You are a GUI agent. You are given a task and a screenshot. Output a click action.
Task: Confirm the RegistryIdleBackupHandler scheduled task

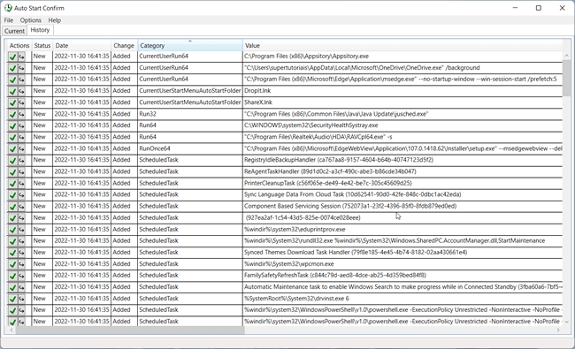(x=13, y=161)
